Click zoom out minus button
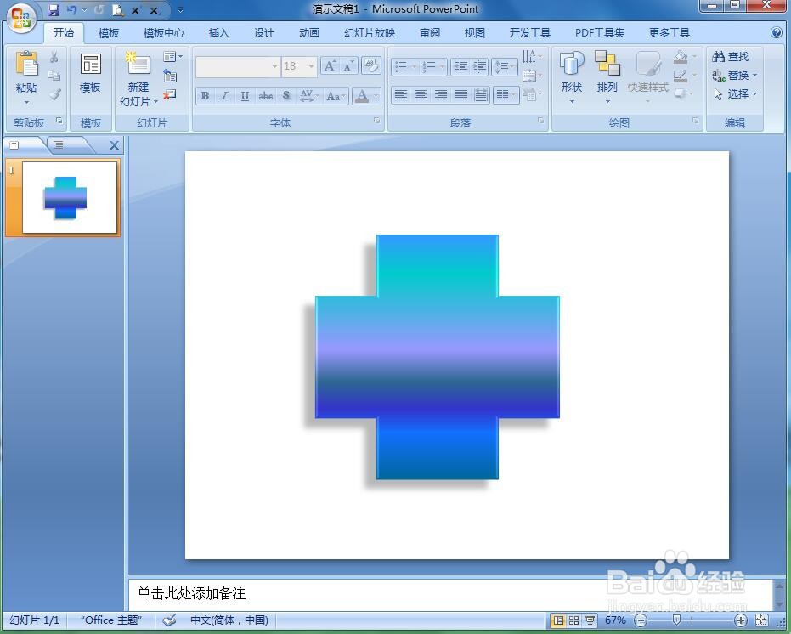The width and height of the screenshot is (791, 634). pyautogui.click(x=640, y=620)
